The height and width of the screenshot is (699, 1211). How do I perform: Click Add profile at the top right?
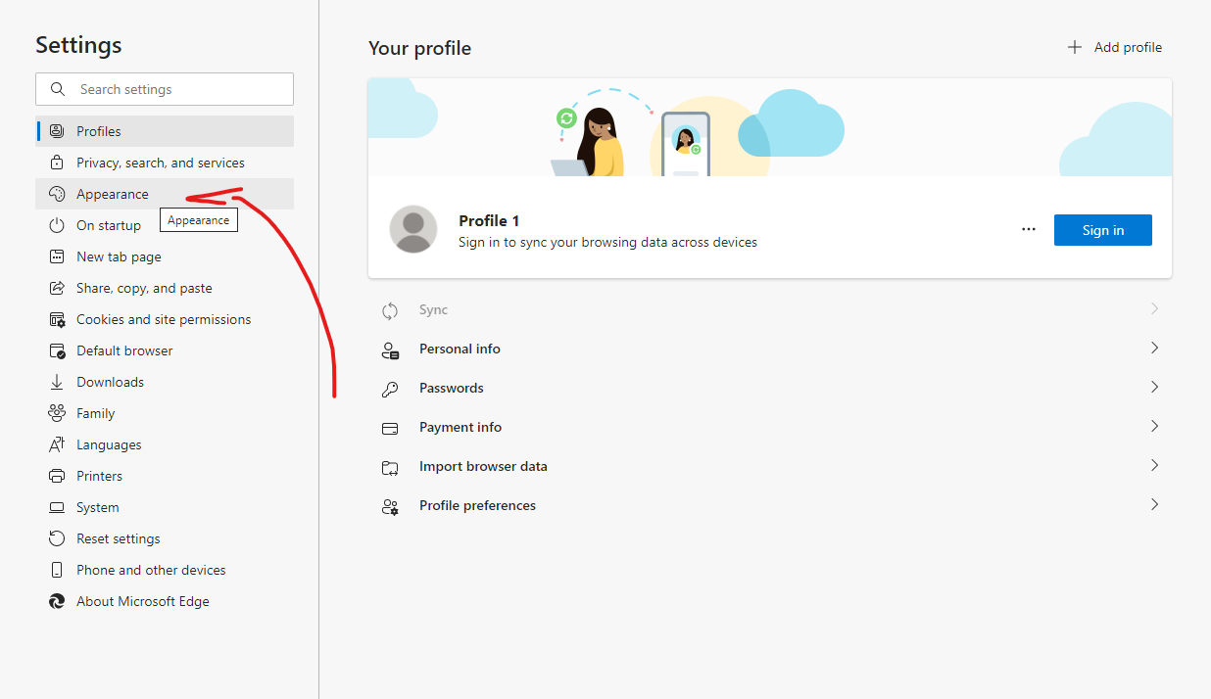(1115, 47)
